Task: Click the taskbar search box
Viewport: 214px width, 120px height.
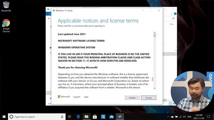Action: [x=37, y=117]
